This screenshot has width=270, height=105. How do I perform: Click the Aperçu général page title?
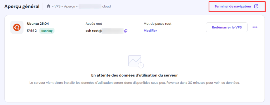(x=22, y=6)
